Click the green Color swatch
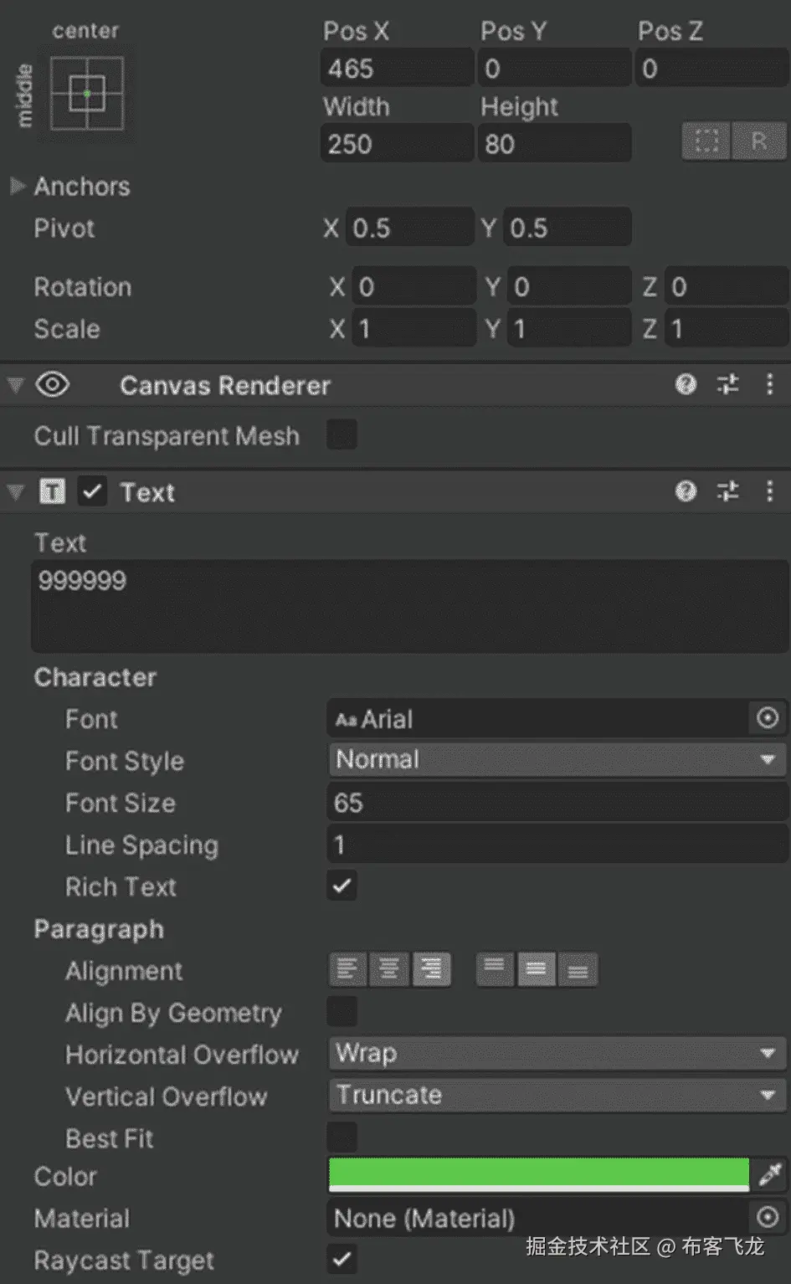The image size is (791, 1284). point(538,1174)
